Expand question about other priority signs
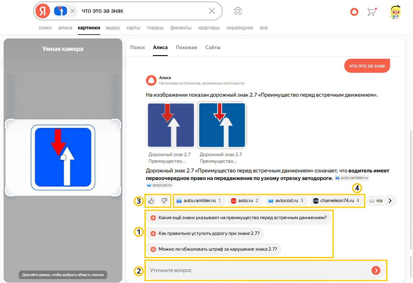This screenshot has width=413, height=283. (238, 218)
